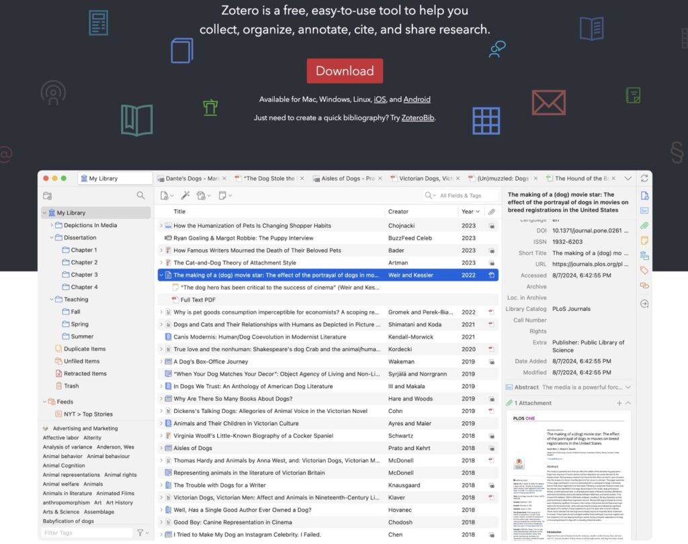Collapse the Teaching collection
The image size is (688, 544).
[51, 300]
